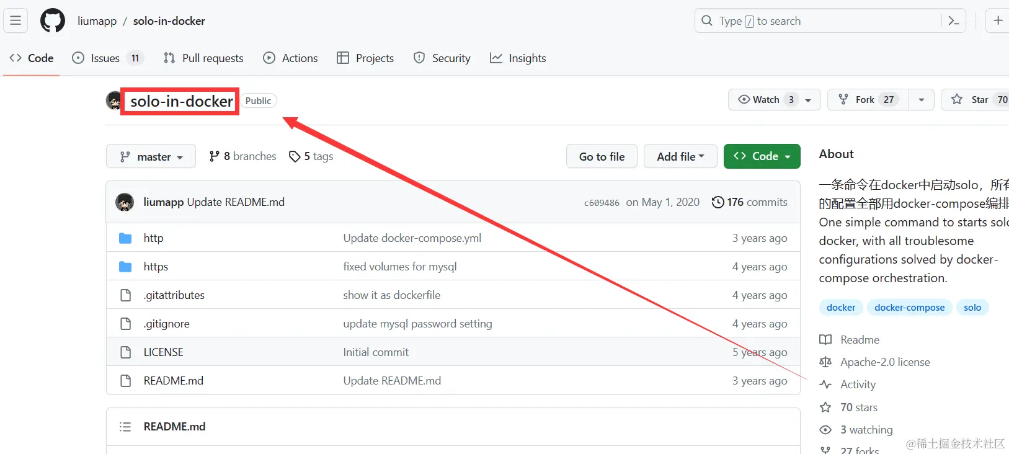This screenshot has width=1009, height=454.
Task: Switch to the Issues tab
Action: tap(108, 58)
